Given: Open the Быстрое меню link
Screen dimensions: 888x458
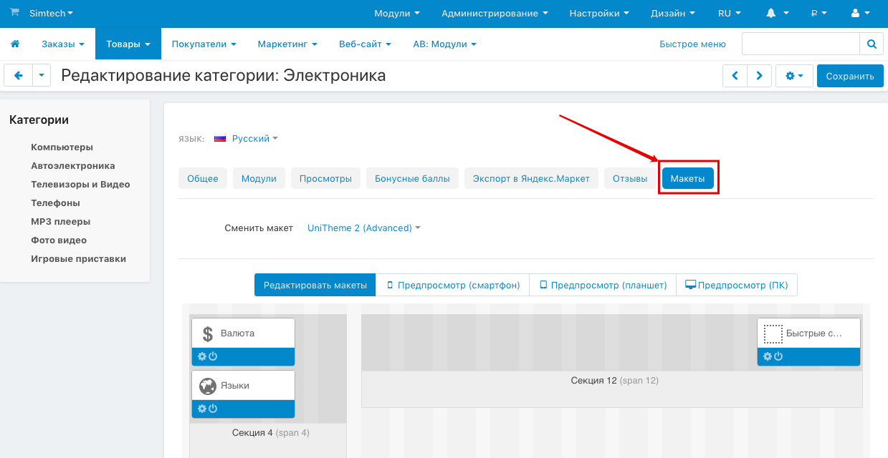Looking at the screenshot, I should point(692,44).
